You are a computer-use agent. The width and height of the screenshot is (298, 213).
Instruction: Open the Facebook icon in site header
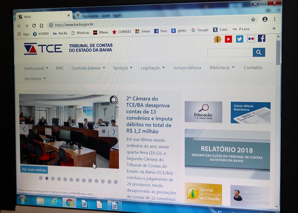[262, 39]
